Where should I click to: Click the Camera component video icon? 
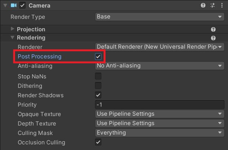coord(14,6)
